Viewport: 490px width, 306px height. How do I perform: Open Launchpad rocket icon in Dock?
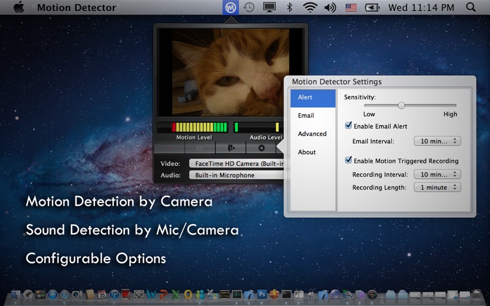(28, 294)
